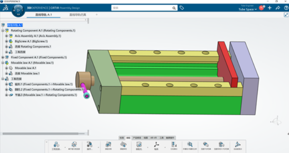Viewport: 289px width, 153px height.
Task: Click the Fixed Component A.1 node icon
Action: pos(7,57)
